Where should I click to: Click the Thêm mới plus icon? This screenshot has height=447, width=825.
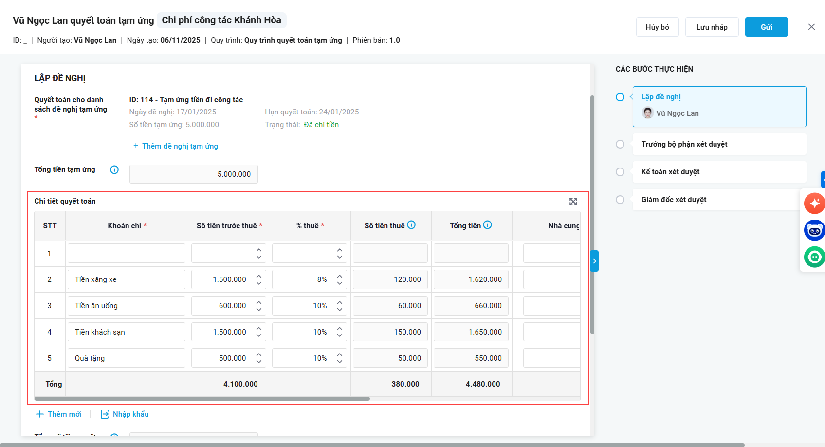point(40,414)
